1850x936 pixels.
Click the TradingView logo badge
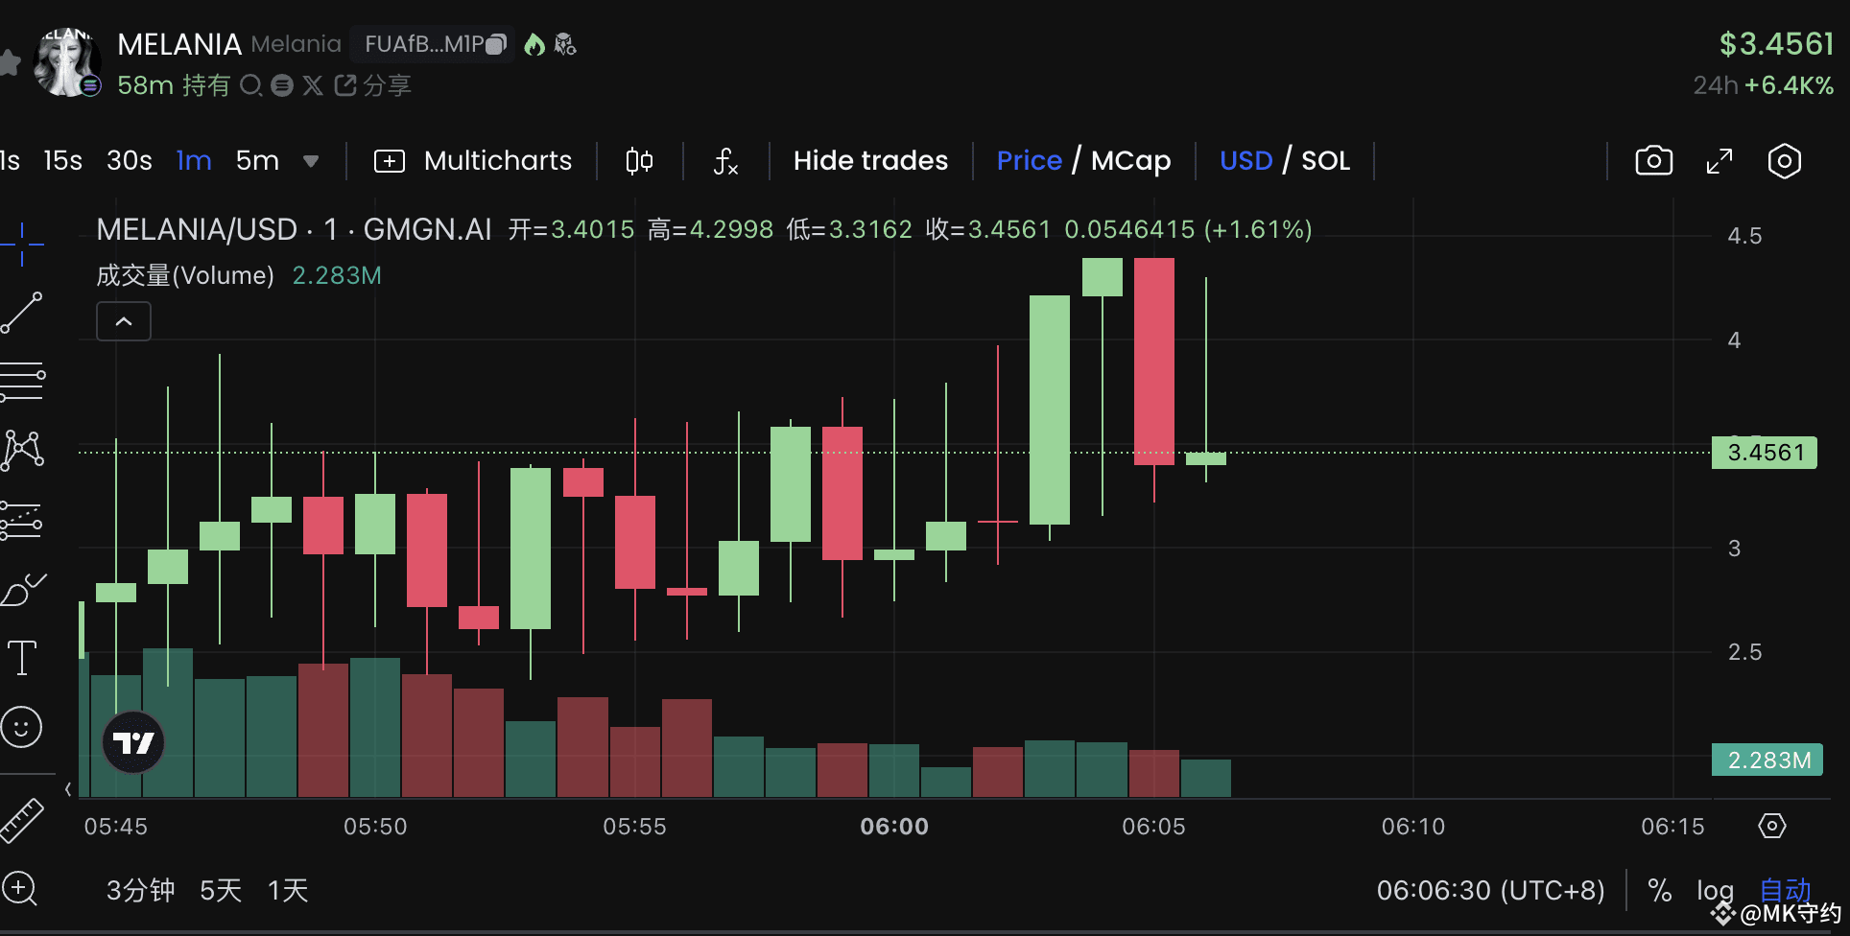coord(133,742)
